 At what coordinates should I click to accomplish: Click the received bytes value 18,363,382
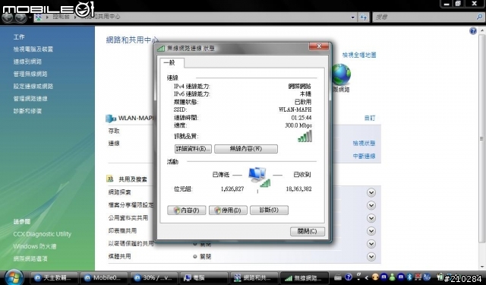click(298, 189)
